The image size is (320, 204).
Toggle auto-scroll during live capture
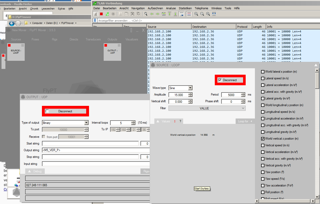coord(182,14)
